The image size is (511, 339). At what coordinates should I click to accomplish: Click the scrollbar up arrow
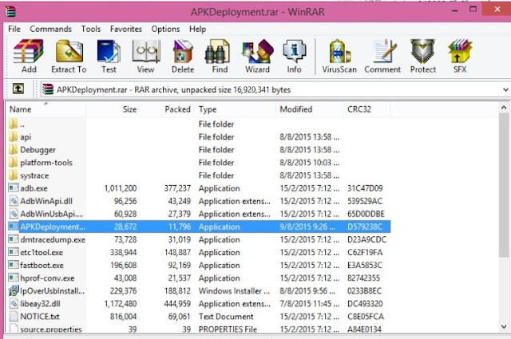point(504,108)
